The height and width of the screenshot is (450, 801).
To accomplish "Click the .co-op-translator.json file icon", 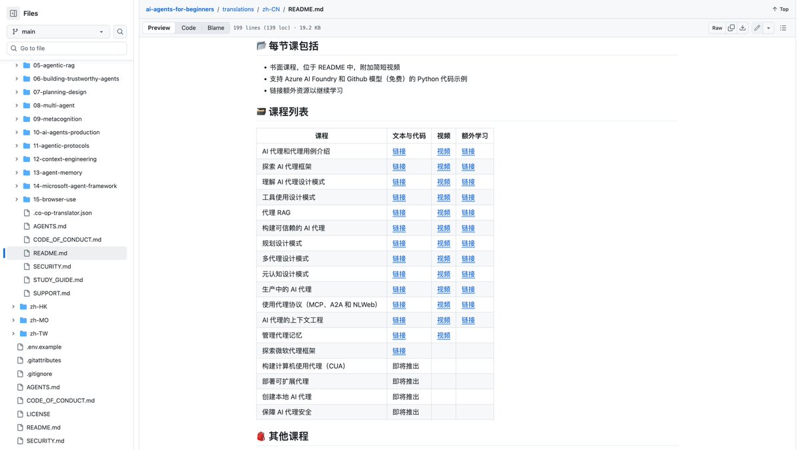I will click(x=27, y=213).
